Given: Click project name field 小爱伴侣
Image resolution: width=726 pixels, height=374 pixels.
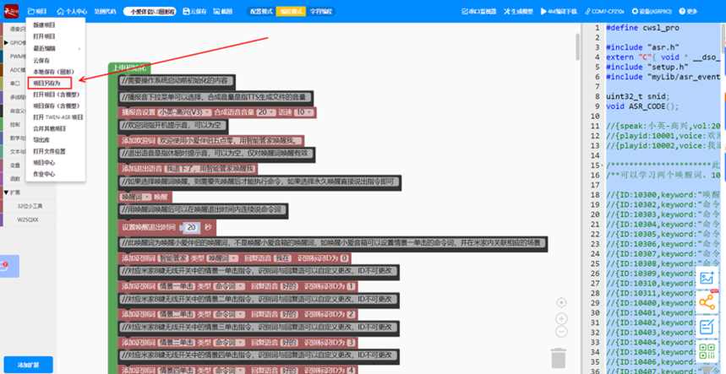Looking at the screenshot, I should coord(150,12).
